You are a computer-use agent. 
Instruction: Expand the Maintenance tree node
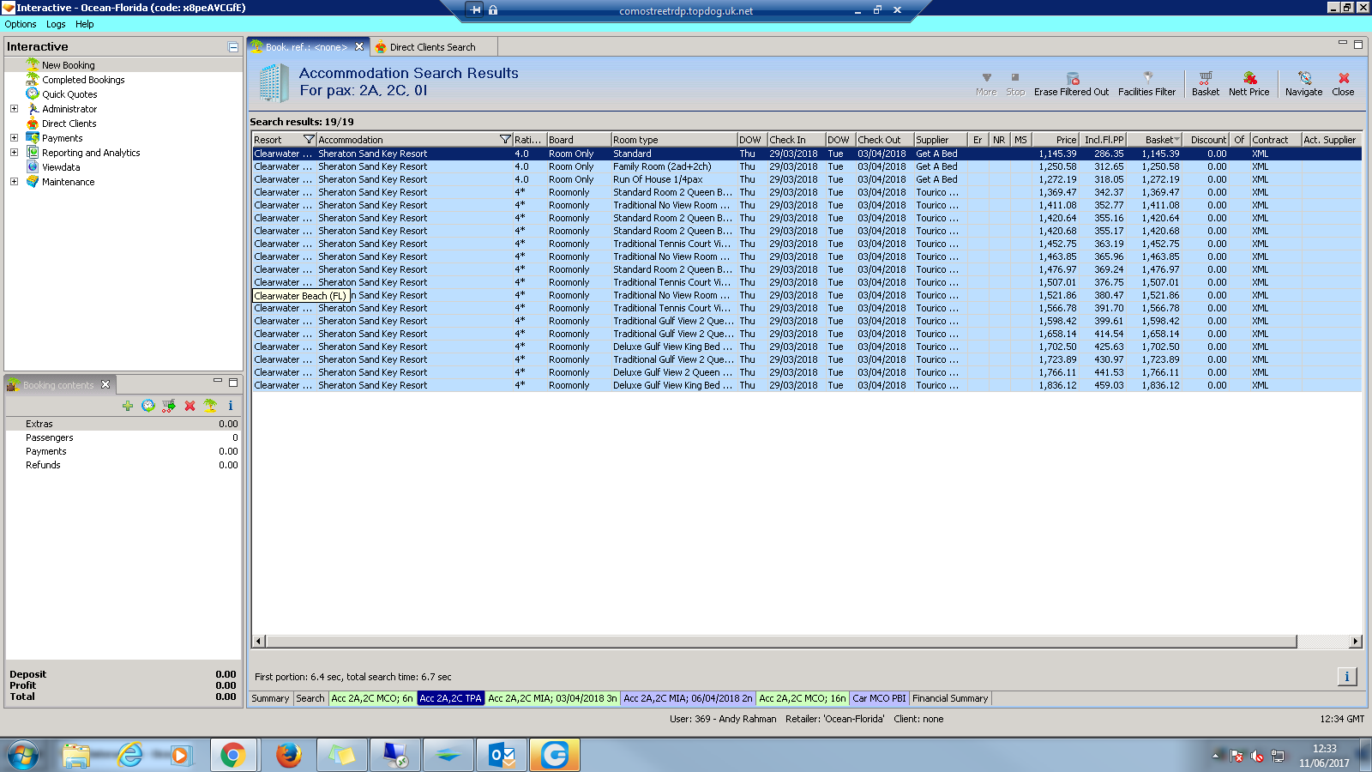14,182
